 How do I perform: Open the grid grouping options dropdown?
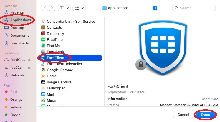point(79,8)
